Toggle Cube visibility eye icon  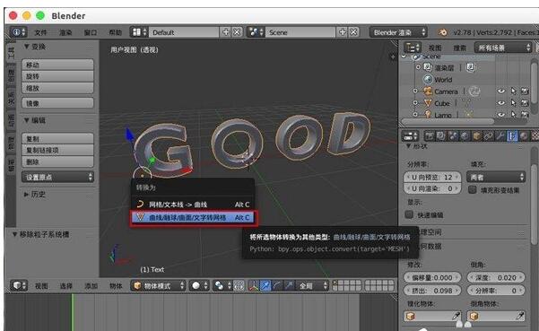point(501,103)
